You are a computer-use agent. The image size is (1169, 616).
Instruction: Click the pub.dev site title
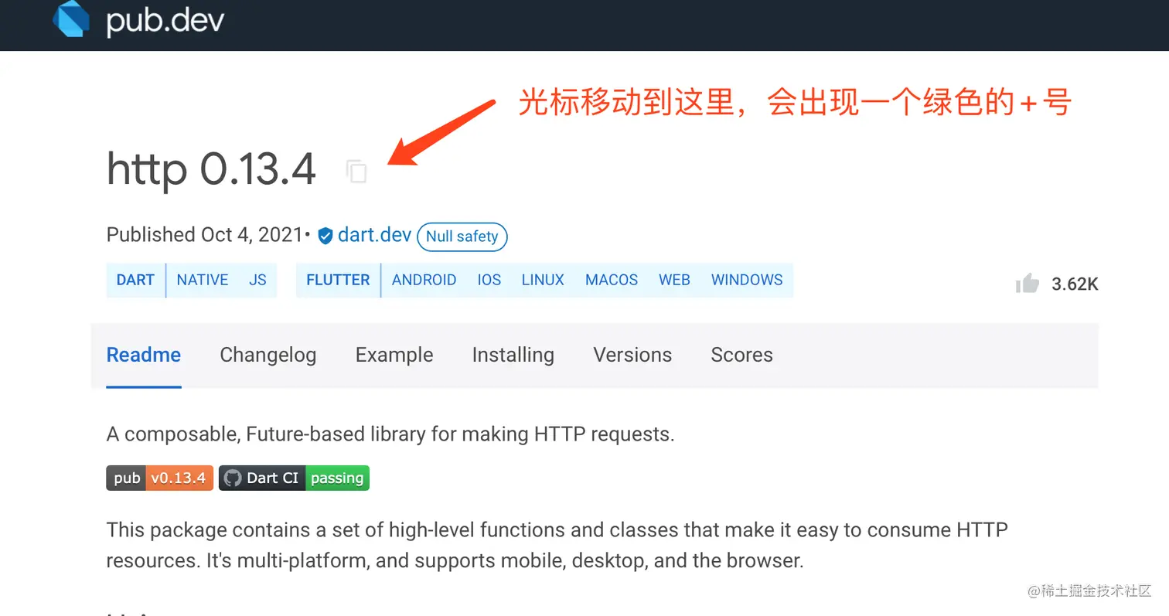(165, 20)
